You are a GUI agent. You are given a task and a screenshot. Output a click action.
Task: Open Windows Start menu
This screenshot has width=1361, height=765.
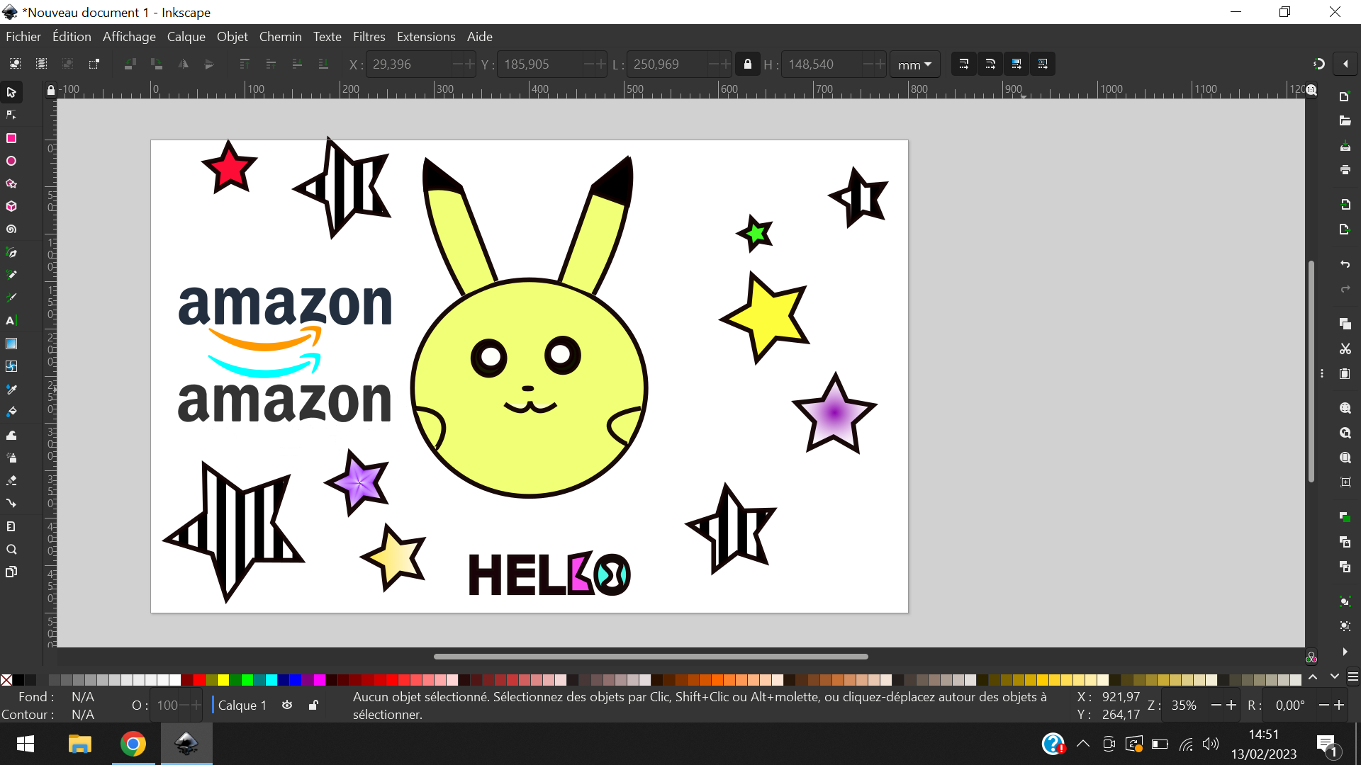click(x=26, y=744)
